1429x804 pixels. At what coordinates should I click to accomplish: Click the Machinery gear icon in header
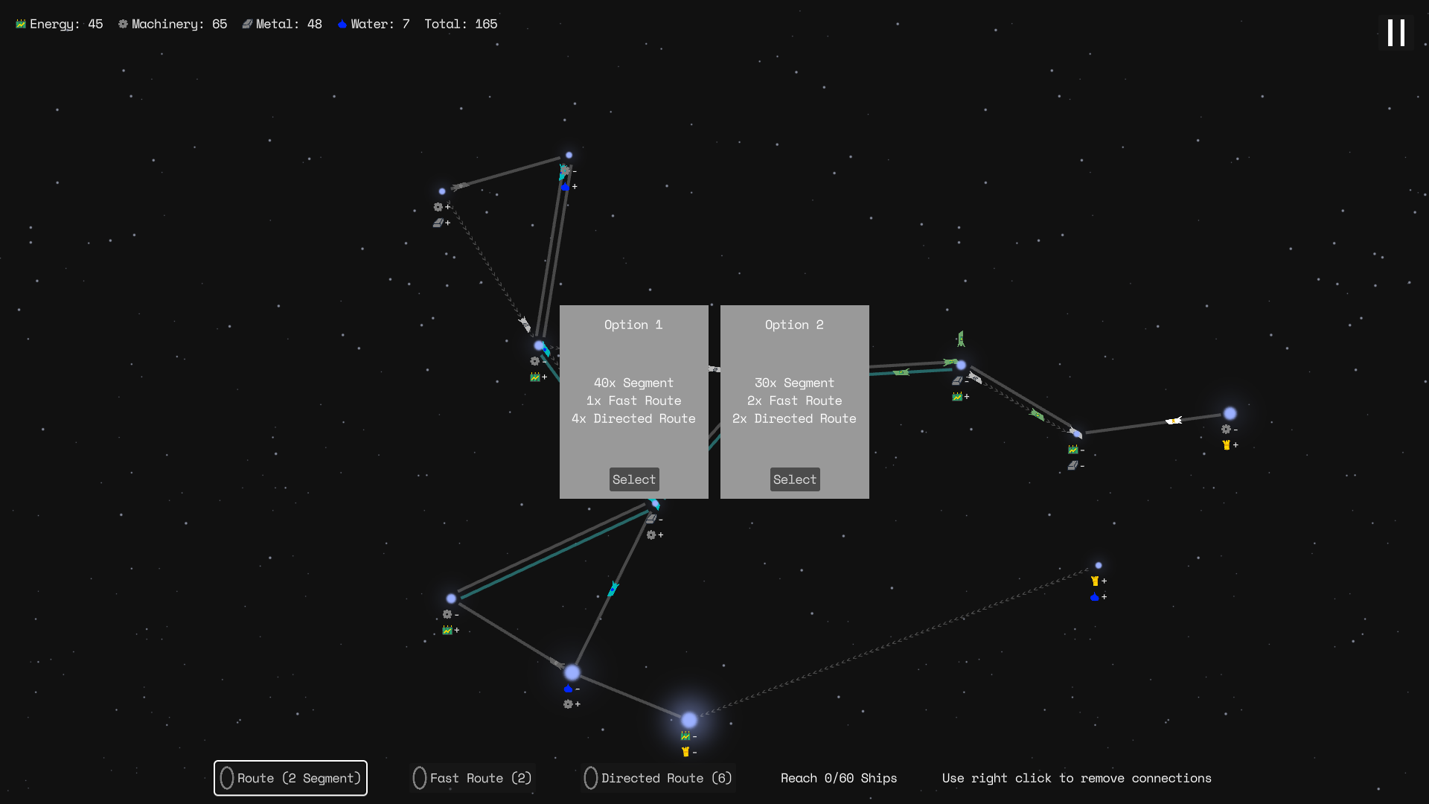[123, 24]
